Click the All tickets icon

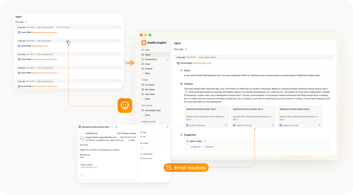click(x=143, y=85)
